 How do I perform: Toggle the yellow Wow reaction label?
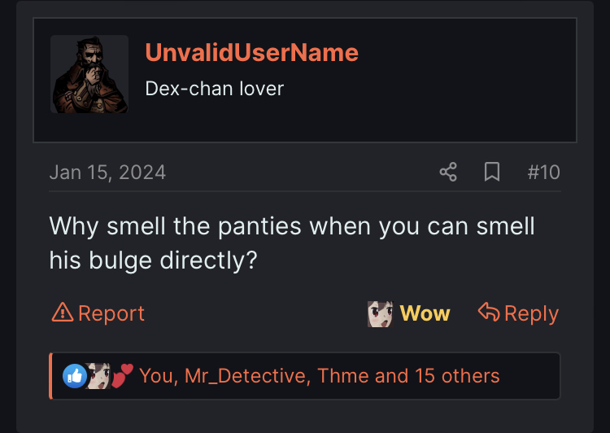coord(425,313)
